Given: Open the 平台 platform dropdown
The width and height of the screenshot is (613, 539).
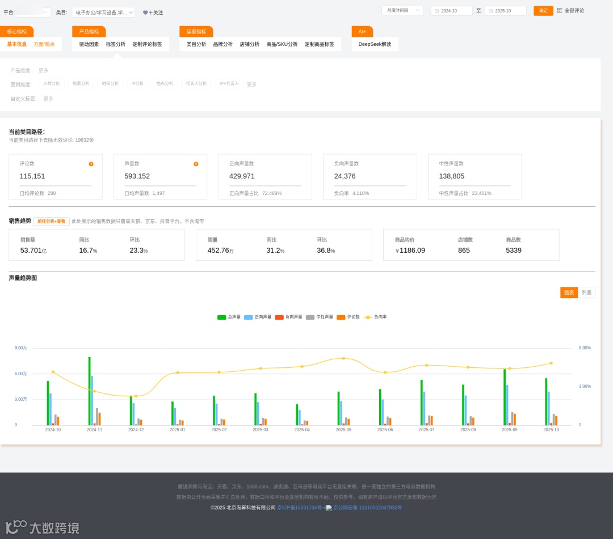Looking at the screenshot, I should point(33,12).
